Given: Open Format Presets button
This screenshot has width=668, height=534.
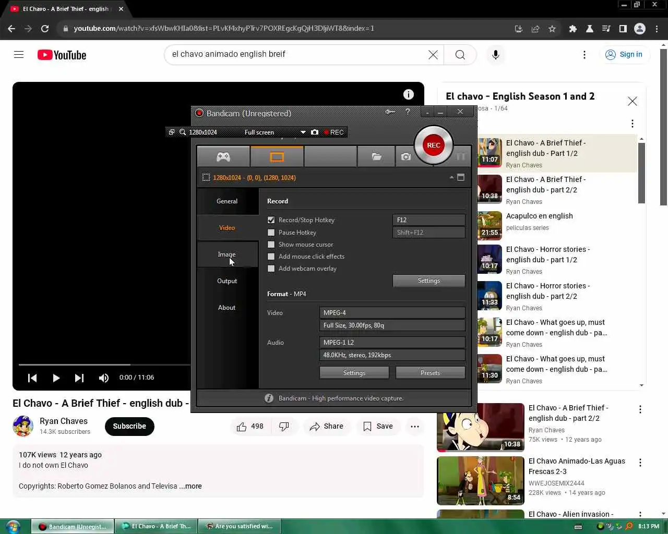Looking at the screenshot, I should (x=430, y=373).
